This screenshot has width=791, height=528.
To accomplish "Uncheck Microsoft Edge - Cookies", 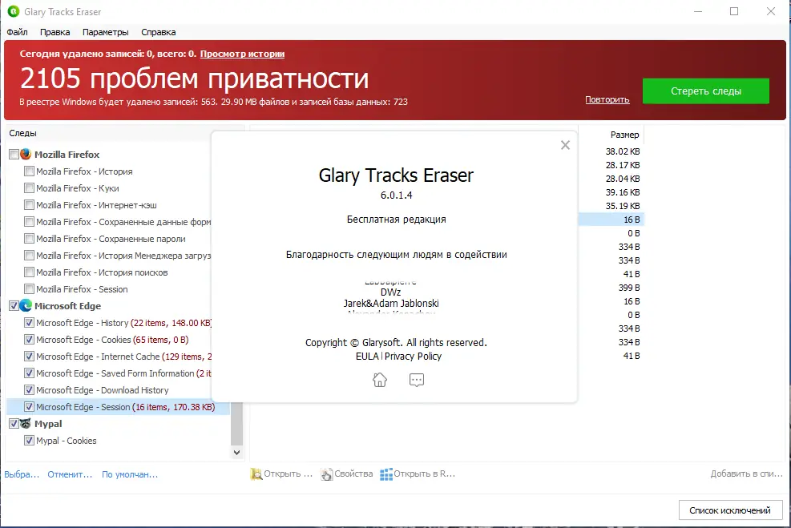I will click(x=30, y=340).
